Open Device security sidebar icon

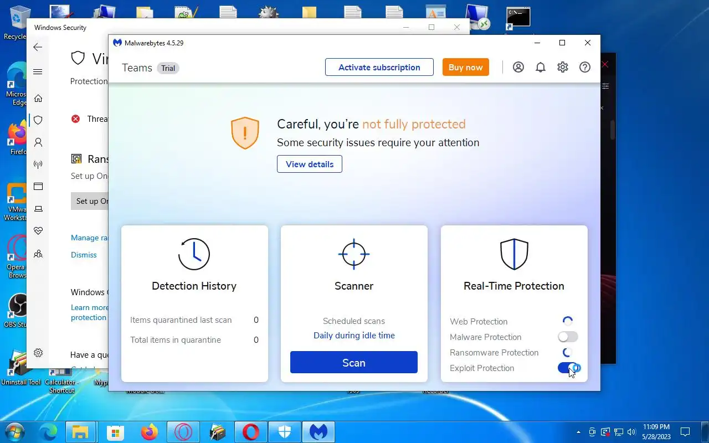38,209
